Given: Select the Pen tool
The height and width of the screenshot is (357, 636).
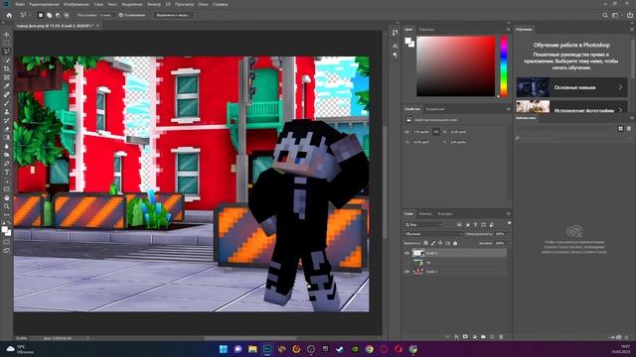Looking at the screenshot, I should click(x=7, y=164).
